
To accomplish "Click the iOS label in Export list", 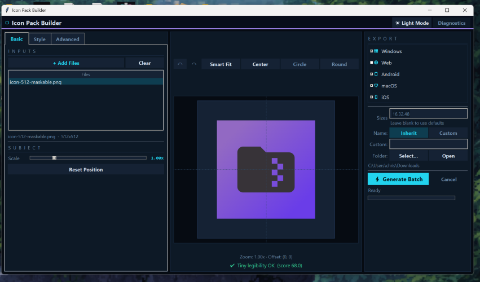I will coord(385,98).
